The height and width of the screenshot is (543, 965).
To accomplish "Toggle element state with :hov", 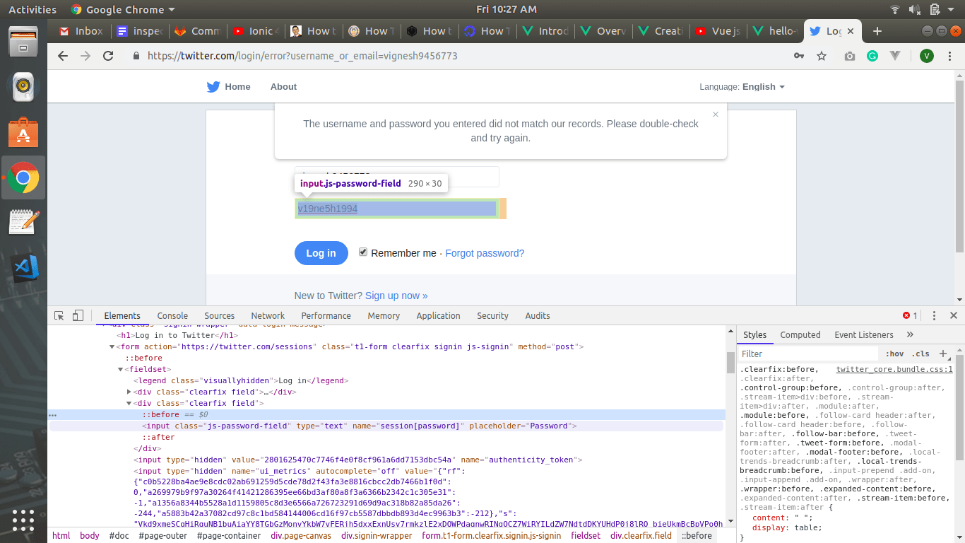I will [x=894, y=354].
